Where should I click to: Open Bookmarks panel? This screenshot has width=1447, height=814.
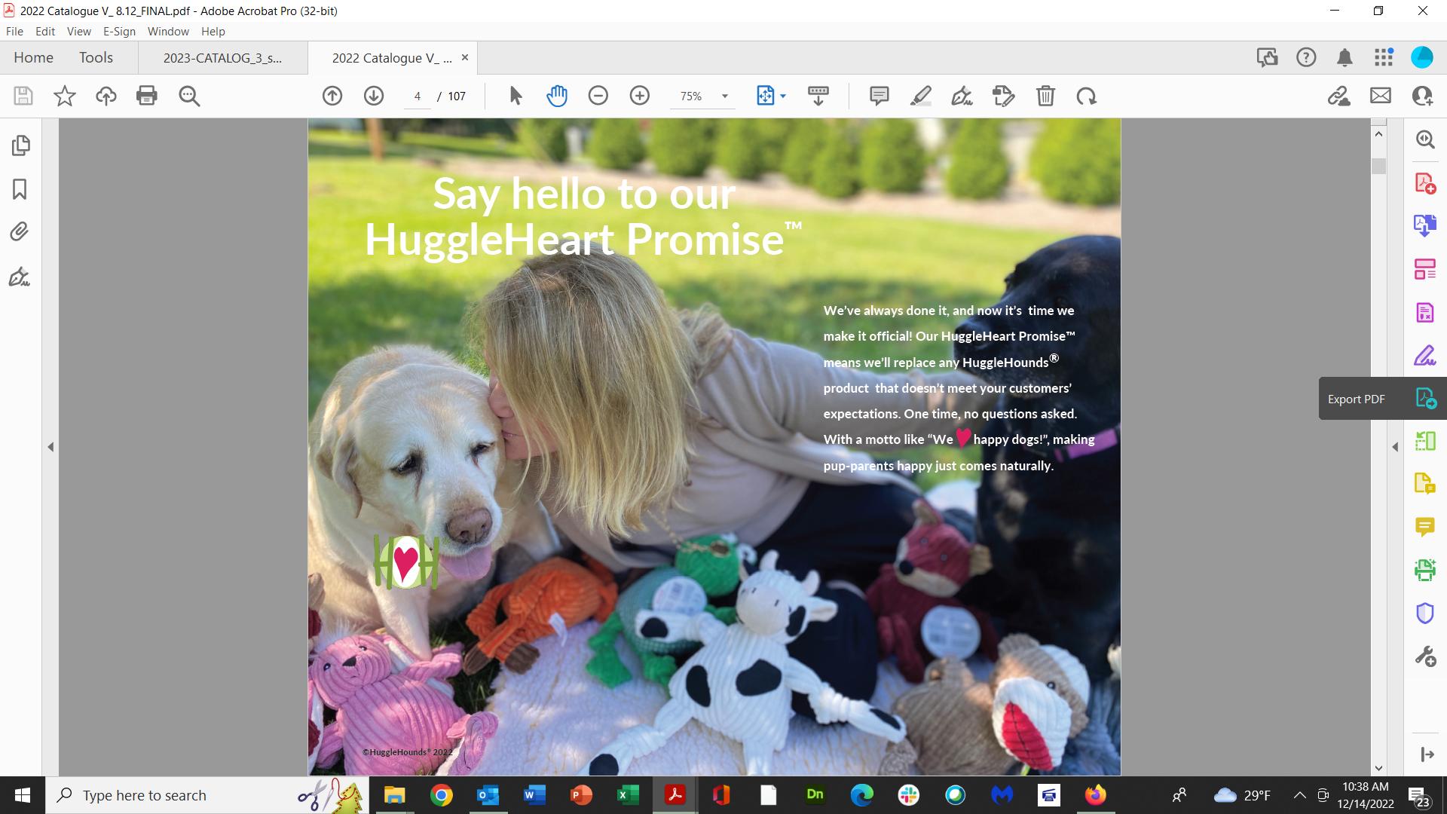20,189
